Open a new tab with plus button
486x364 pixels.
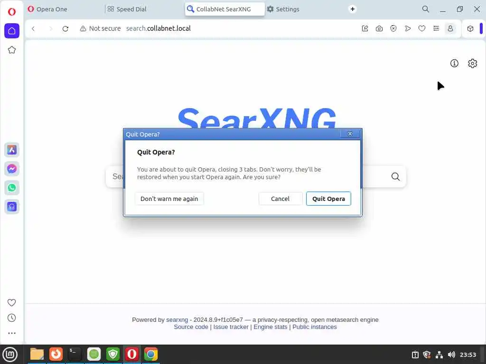click(353, 9)
